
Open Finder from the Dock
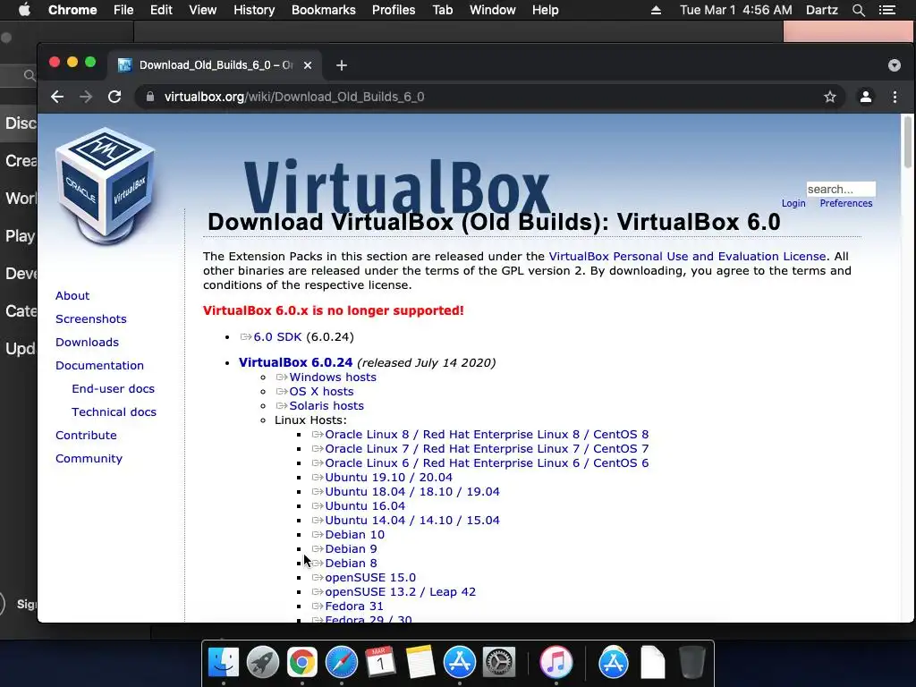tap(224, 663)
